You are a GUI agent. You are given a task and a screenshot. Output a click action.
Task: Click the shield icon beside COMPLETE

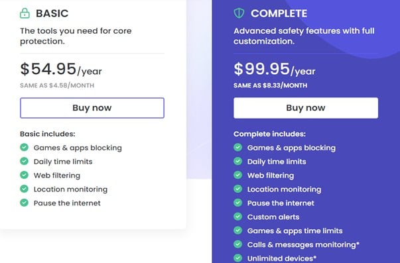(239, 13)
